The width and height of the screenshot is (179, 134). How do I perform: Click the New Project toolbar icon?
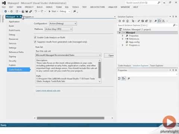(17, 11)
